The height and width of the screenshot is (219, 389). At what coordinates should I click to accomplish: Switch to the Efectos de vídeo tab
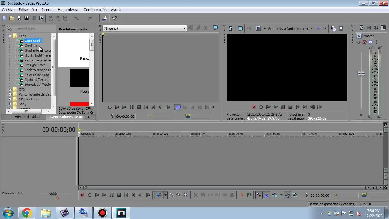click(27, 117)
